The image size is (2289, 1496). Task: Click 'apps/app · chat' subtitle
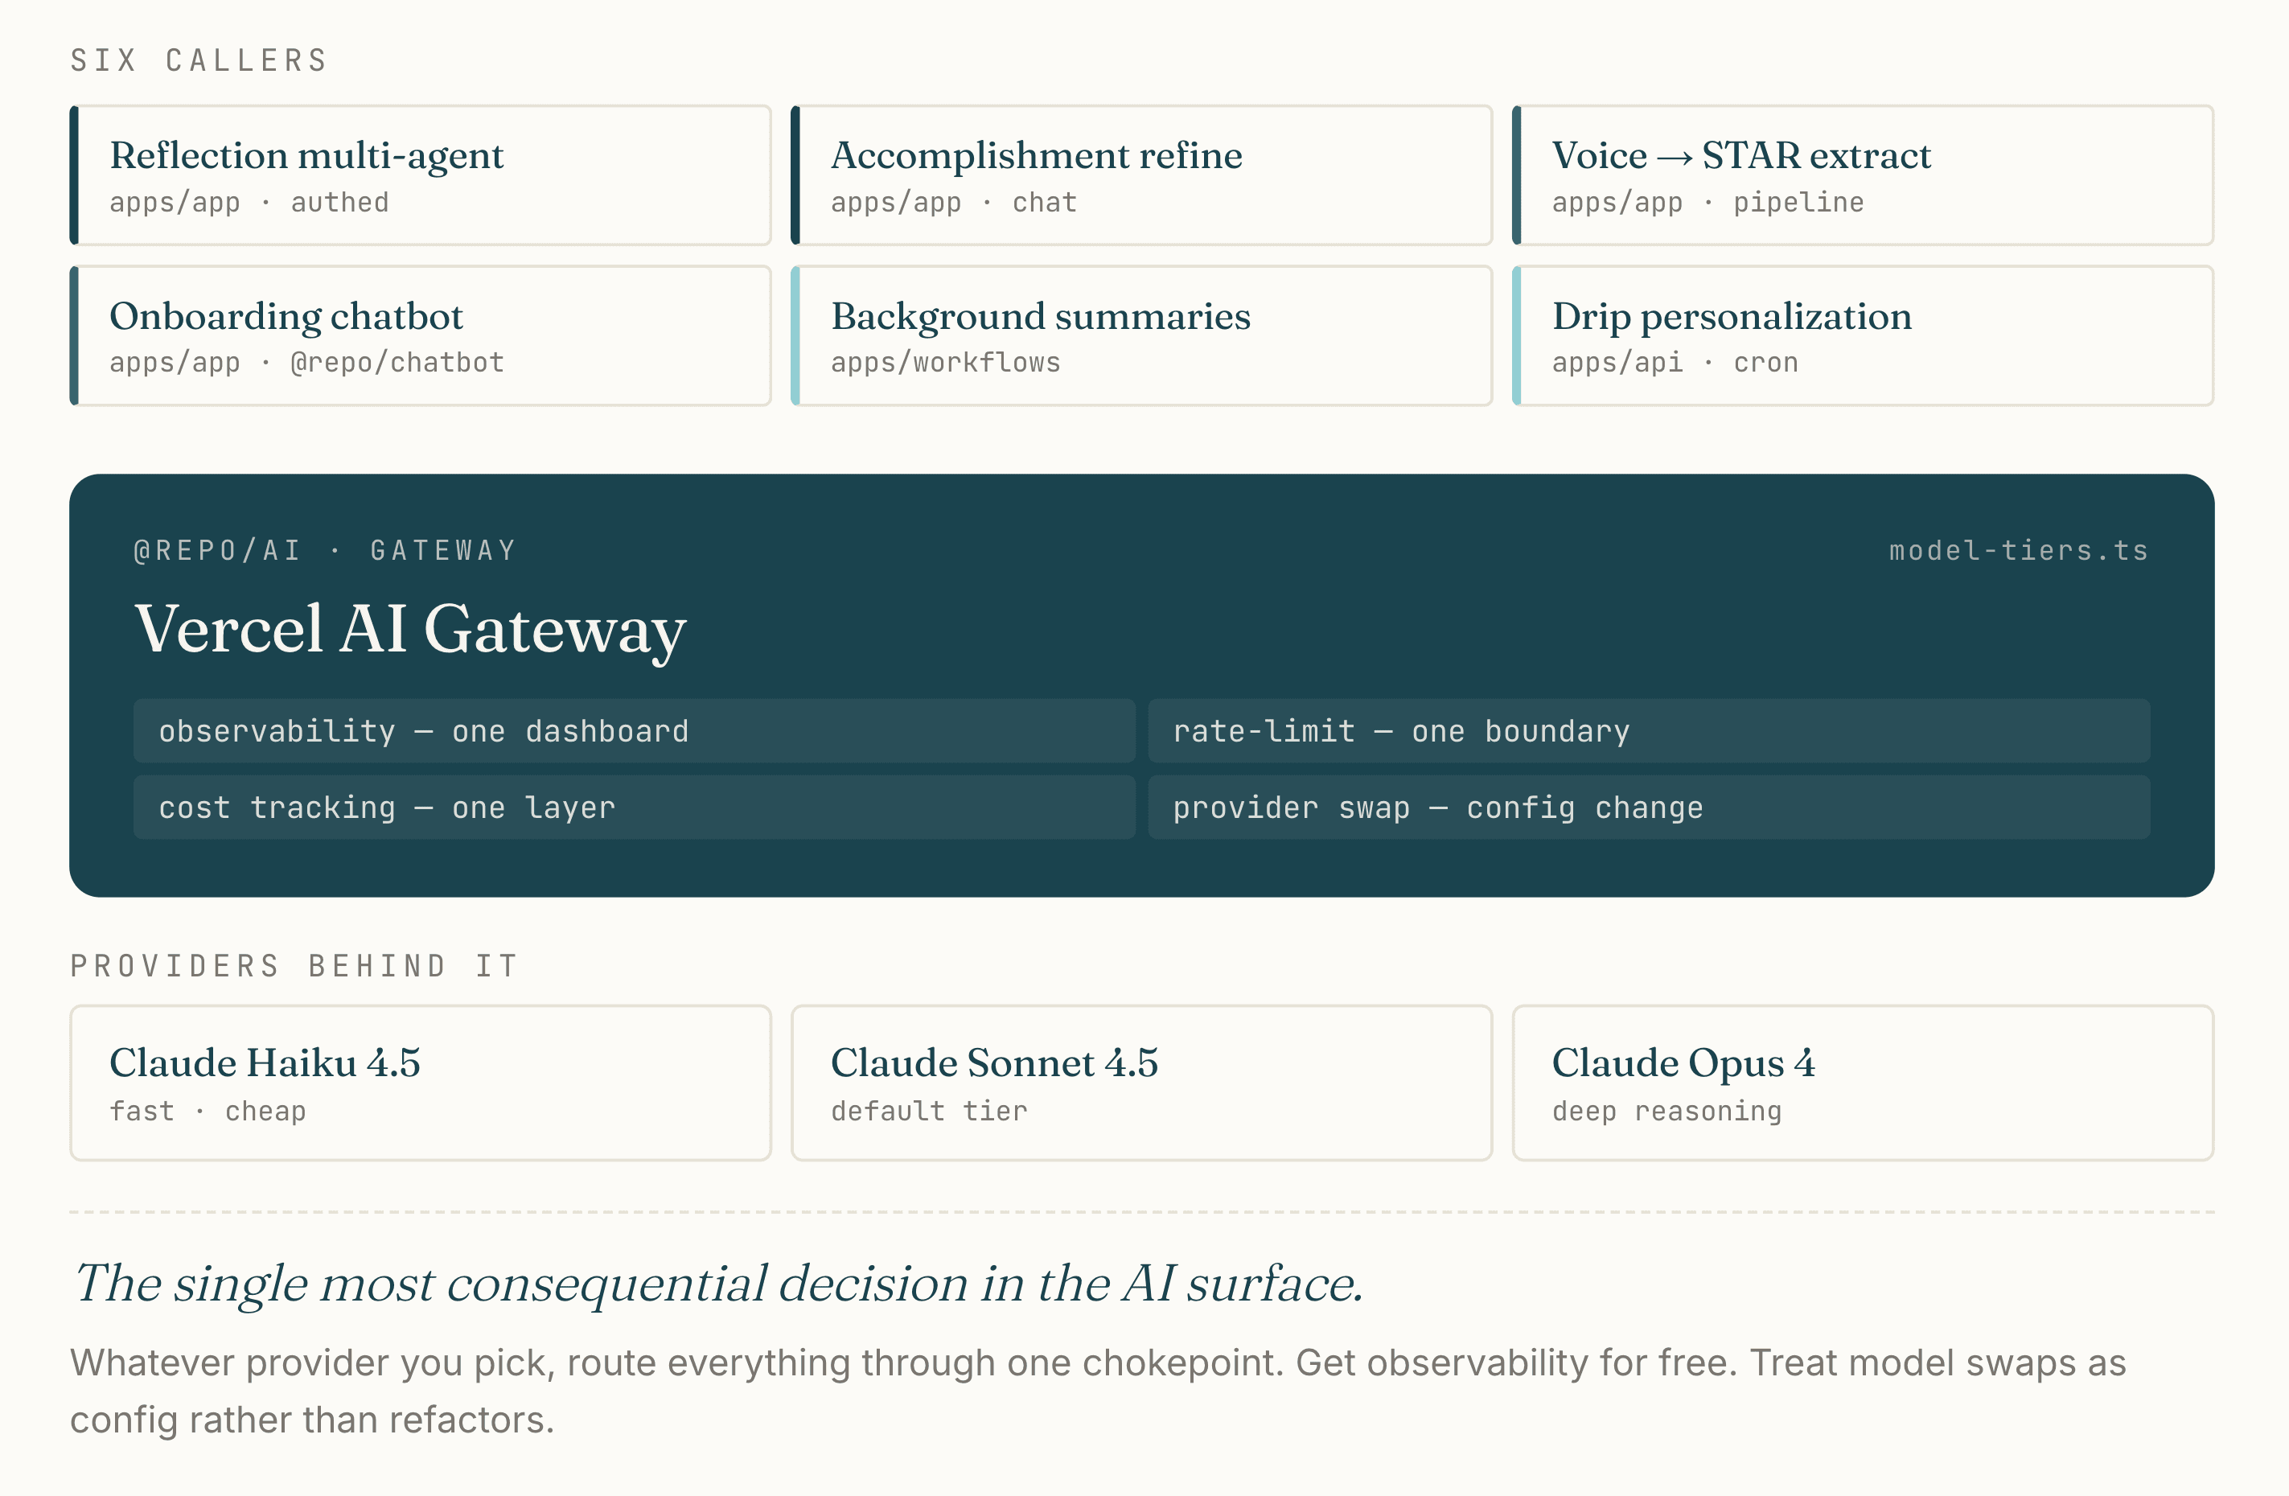954,202
